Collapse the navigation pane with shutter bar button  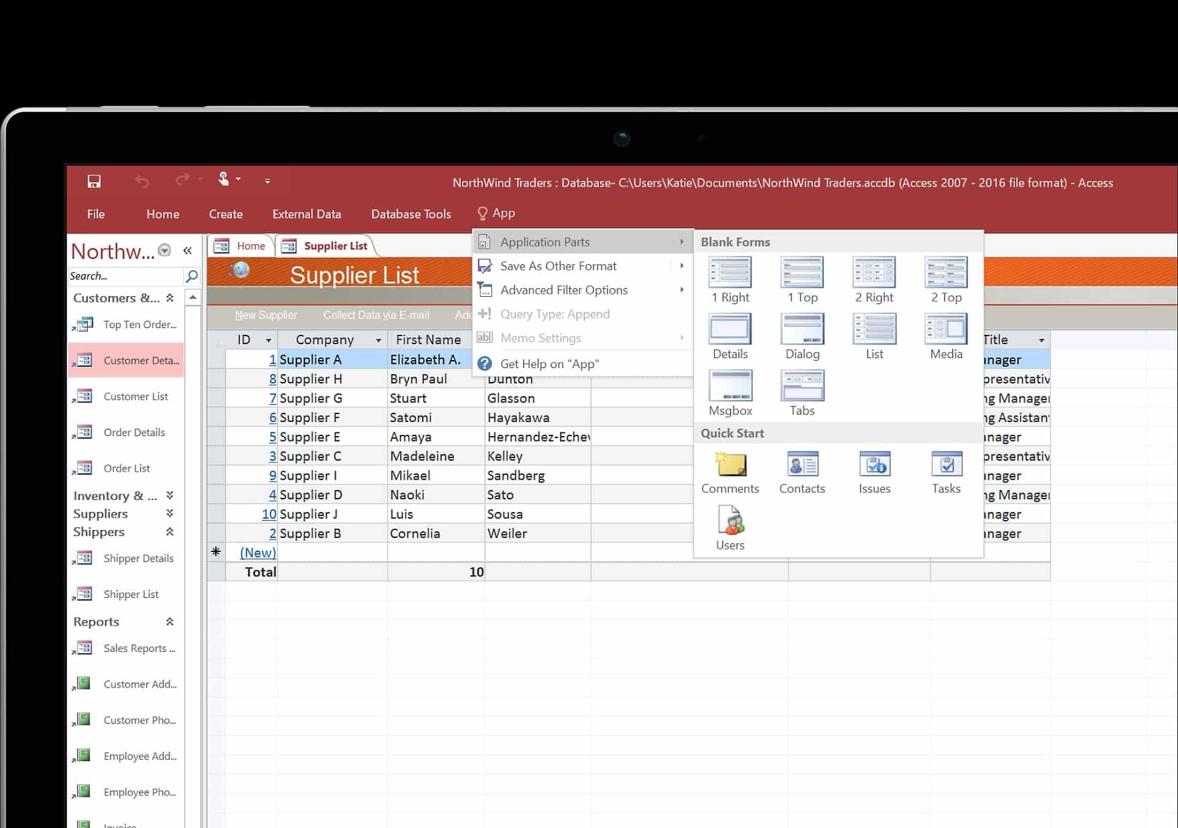[188, 250]
